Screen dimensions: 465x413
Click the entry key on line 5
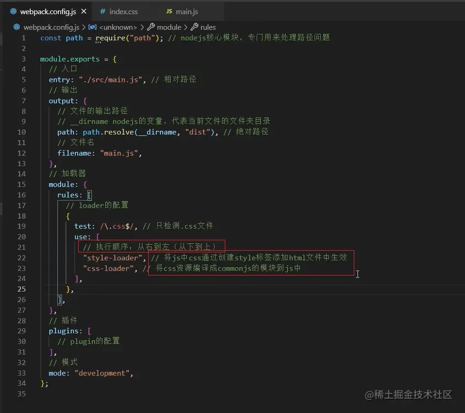tap(59, 80)
